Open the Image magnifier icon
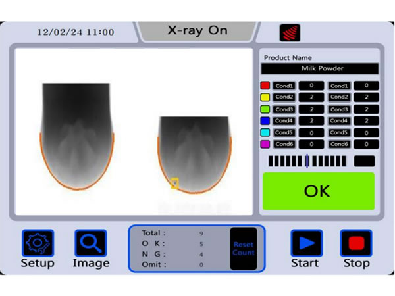The width and height of the screenshot is (395, 296). [91, 243]
